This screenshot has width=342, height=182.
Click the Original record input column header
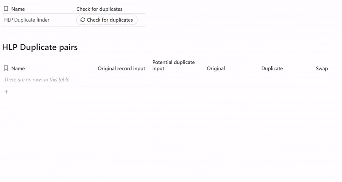pos(121,69)
